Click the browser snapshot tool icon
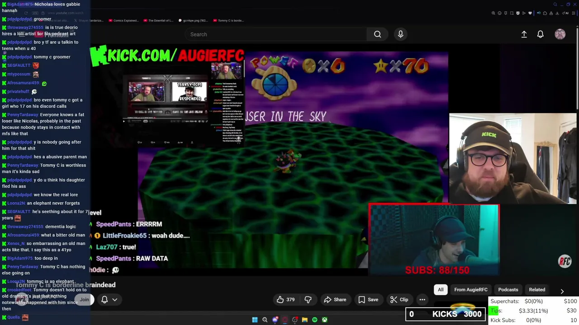Image resolution: width=579 pixels, height=325 pixels. [x=512, y=13]
